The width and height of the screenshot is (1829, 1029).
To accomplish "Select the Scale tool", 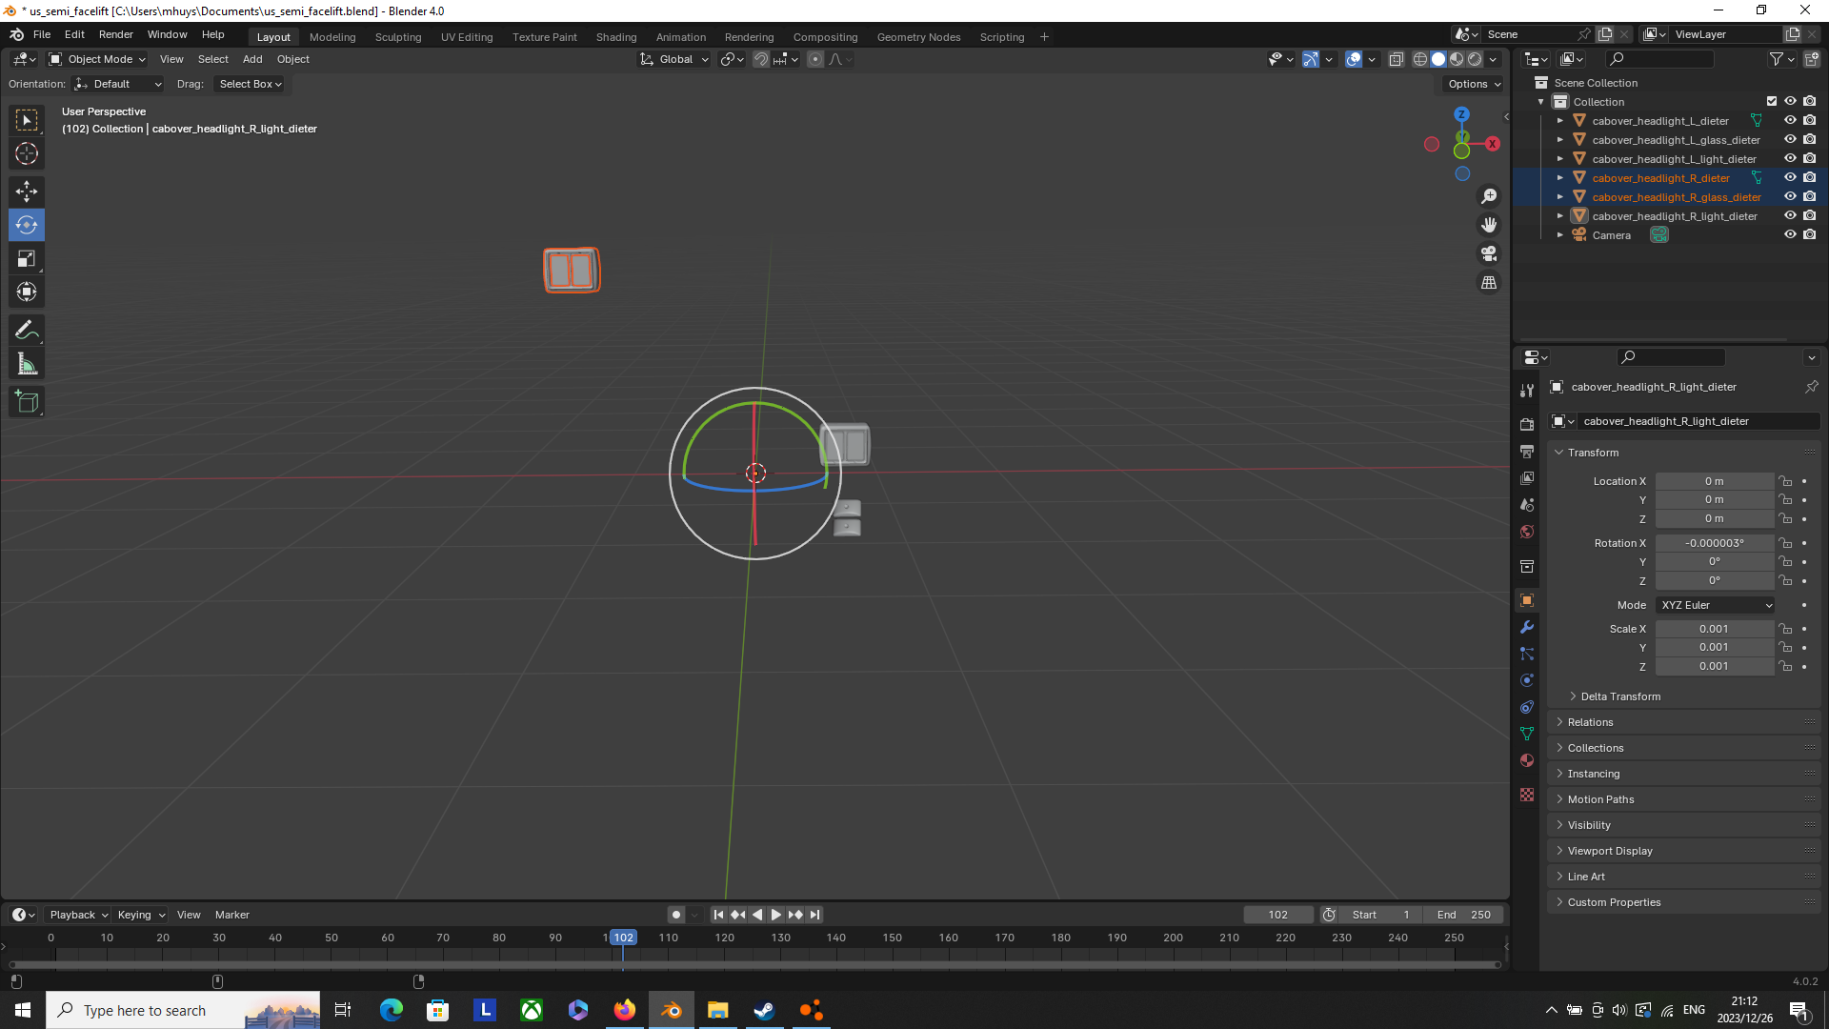I will click(x=27, y=259).
